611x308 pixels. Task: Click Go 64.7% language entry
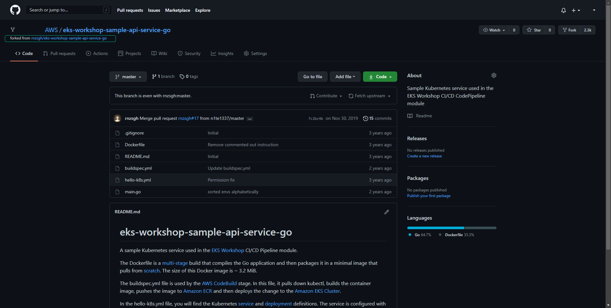420,235
